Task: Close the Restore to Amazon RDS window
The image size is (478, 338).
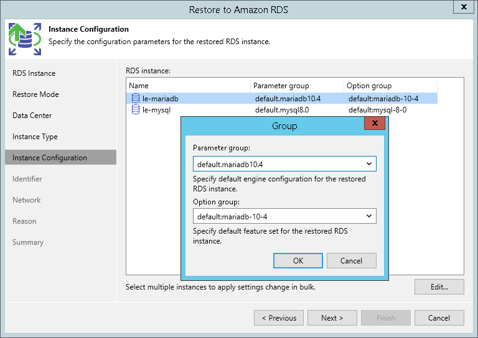Action: click(x=464, y=7)
